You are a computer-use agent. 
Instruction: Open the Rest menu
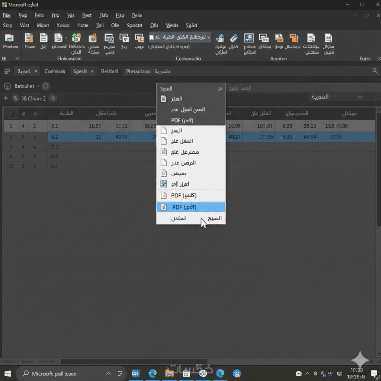87,15
